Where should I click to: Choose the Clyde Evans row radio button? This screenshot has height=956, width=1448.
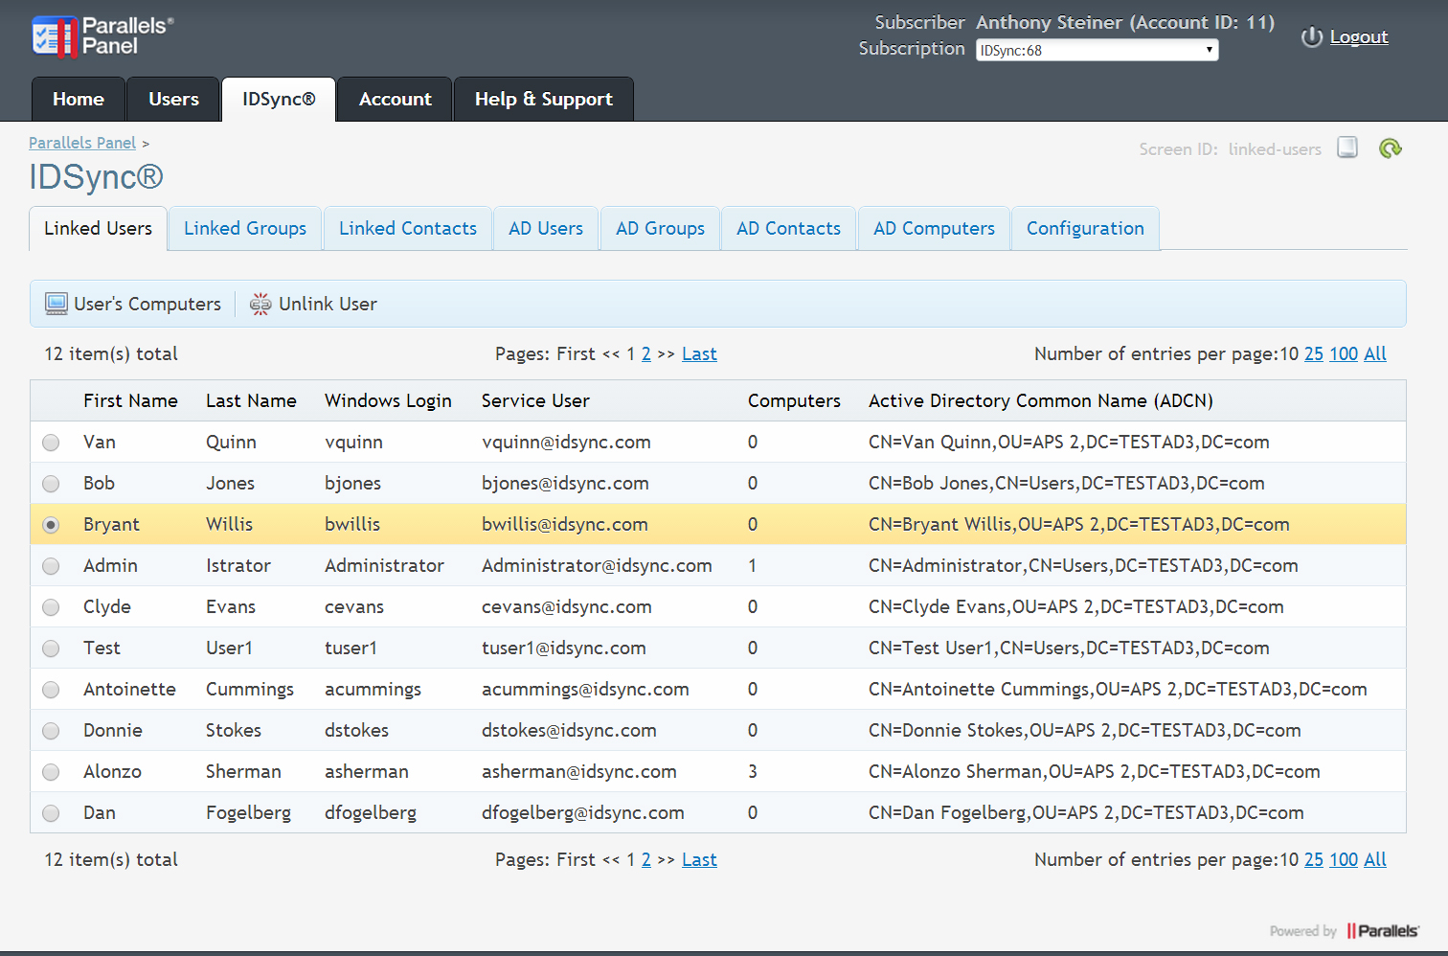coord(51,607)
